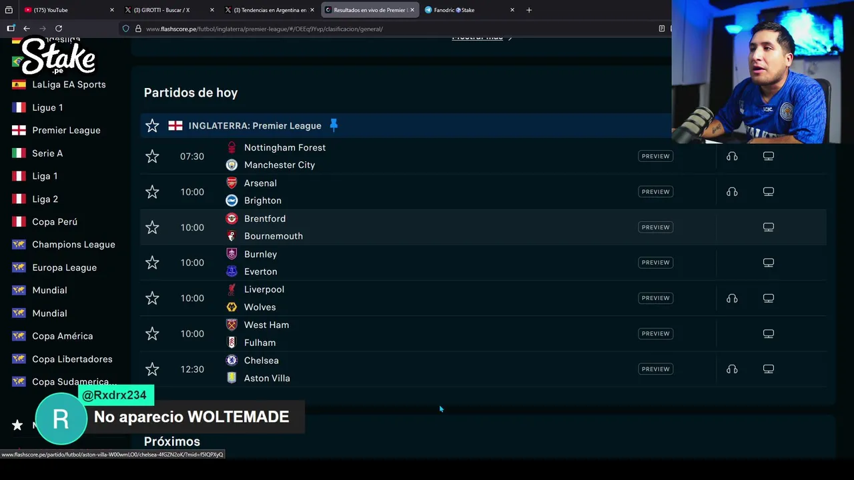Star the Burnley vs Everton match
854x480 pixels.
coord(152,263)
